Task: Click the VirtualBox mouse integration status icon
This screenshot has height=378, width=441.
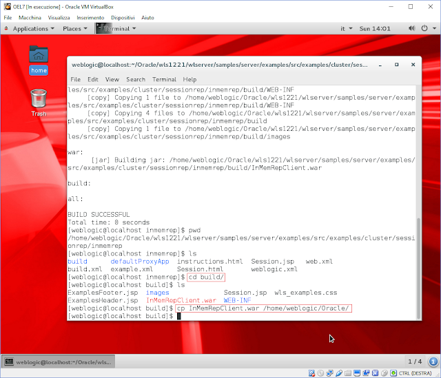Action: [x=384, y=373]
